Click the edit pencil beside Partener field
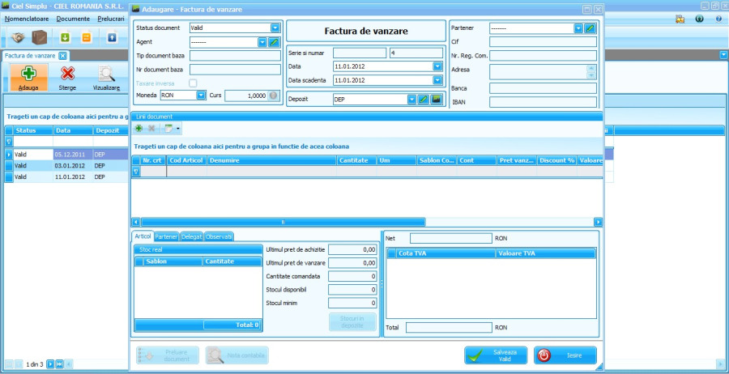 point(590,28)
